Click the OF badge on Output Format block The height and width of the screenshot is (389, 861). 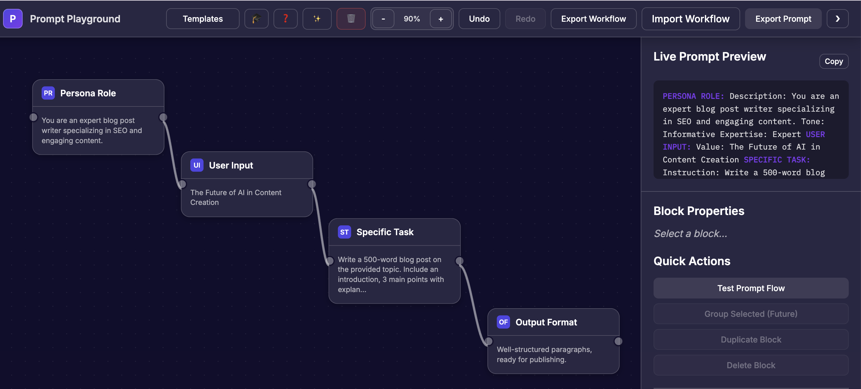coord(503,322)
